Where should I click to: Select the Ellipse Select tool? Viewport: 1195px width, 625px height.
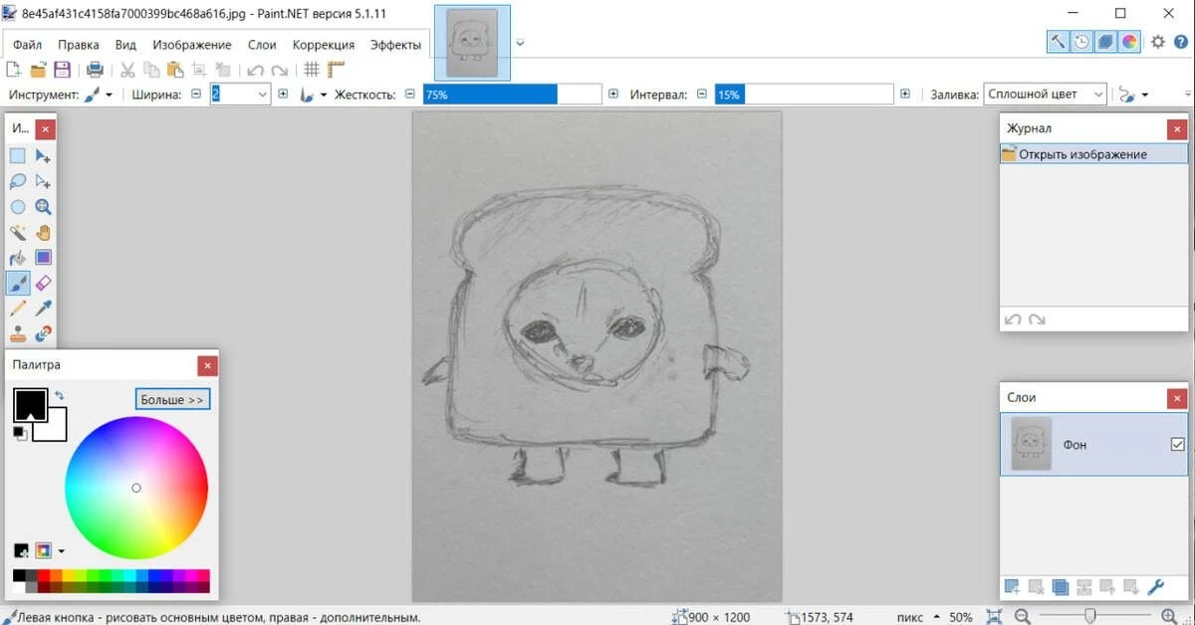(x=18, y=207)
